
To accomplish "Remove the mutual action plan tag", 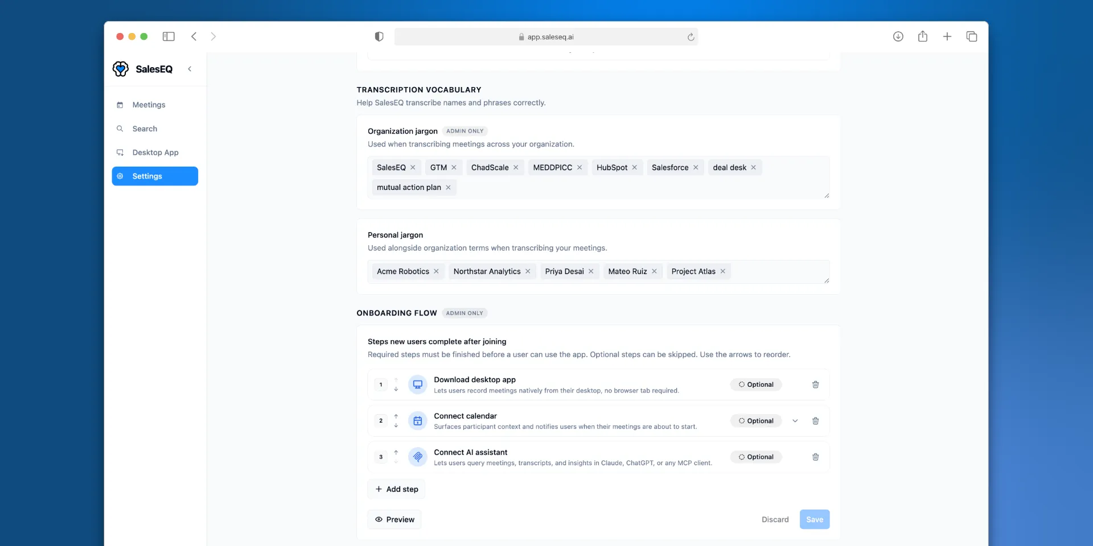I will [448, 187].
